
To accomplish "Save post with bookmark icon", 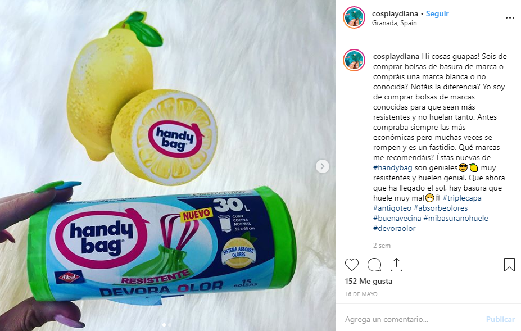I will coord(509,265).
